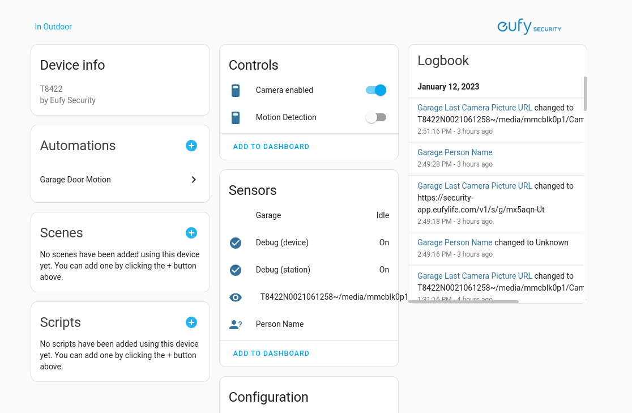Click the checkmark icon beside Debug (station)
The height and width of the screenshot is (413, 632).
coord(236,270)
